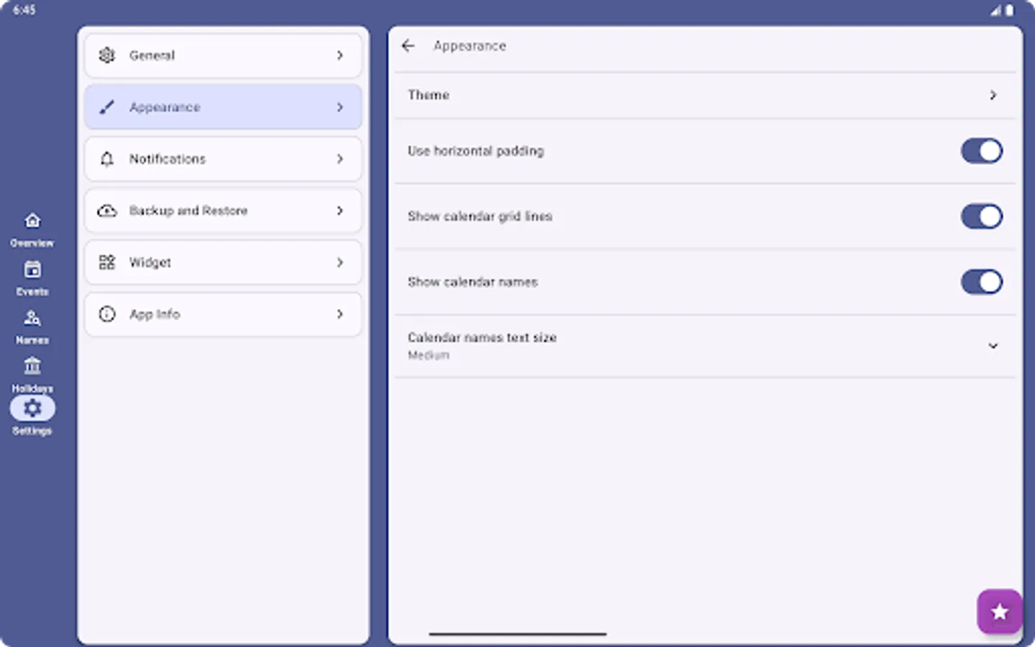Tap the info icon next to App Info

[x=106, y=314]
